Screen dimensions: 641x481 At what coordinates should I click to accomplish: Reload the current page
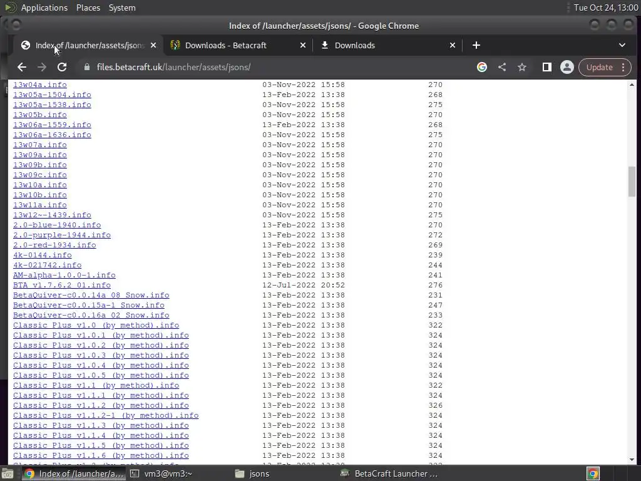click(x=62, y=67)
